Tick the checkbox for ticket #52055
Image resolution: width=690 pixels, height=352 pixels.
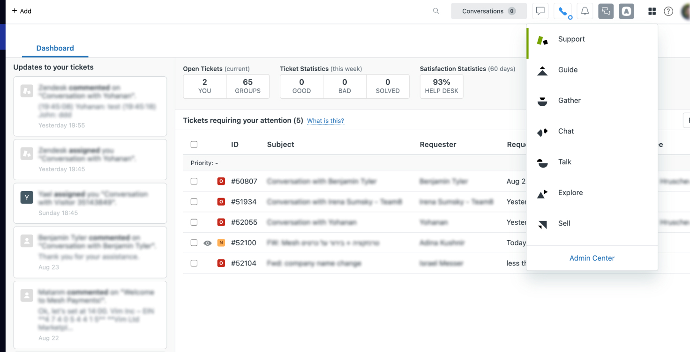[194, 222]
